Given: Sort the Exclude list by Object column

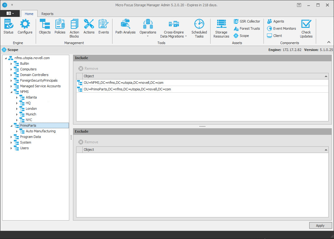Looking at the screenshot, I should (x=205, y=150).
